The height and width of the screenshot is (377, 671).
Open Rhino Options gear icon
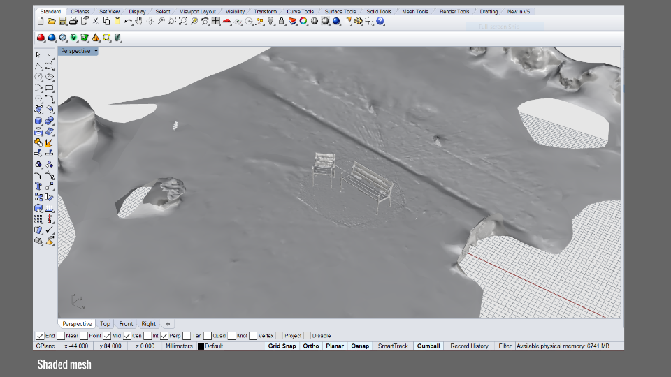pos(358,22)
